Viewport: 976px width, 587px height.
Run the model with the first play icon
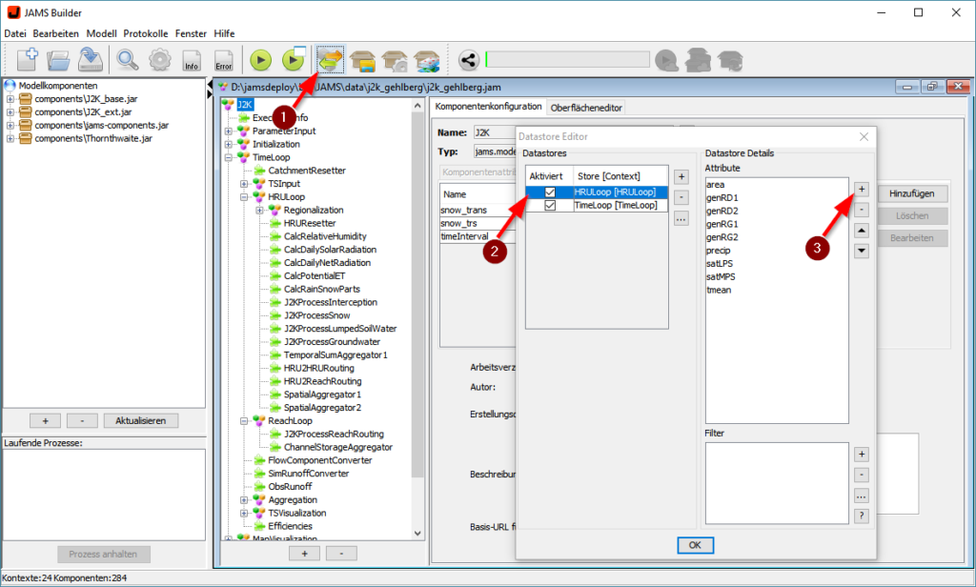click(261, 60)
